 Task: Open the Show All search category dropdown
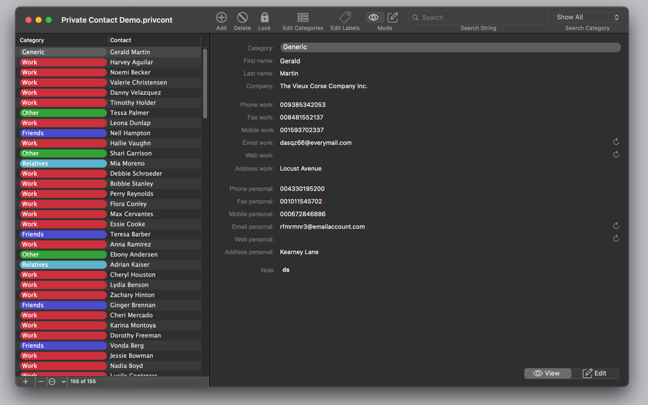pos(588,17)
